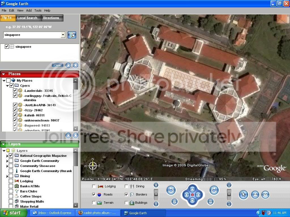Click the compass rose on map
290x217 pixels.
click(x=93, y=166)
